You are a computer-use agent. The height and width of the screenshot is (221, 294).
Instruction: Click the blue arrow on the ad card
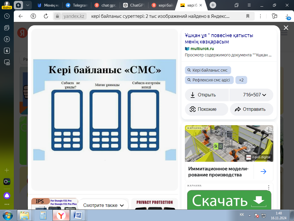click(264, 172)
